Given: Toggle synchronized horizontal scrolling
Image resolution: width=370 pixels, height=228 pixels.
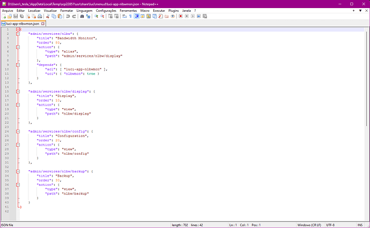Looking at the screenshot, I should pos(116,16).
